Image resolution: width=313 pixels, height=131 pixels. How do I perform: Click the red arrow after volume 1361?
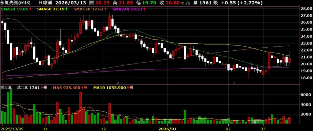pos(42,88)
